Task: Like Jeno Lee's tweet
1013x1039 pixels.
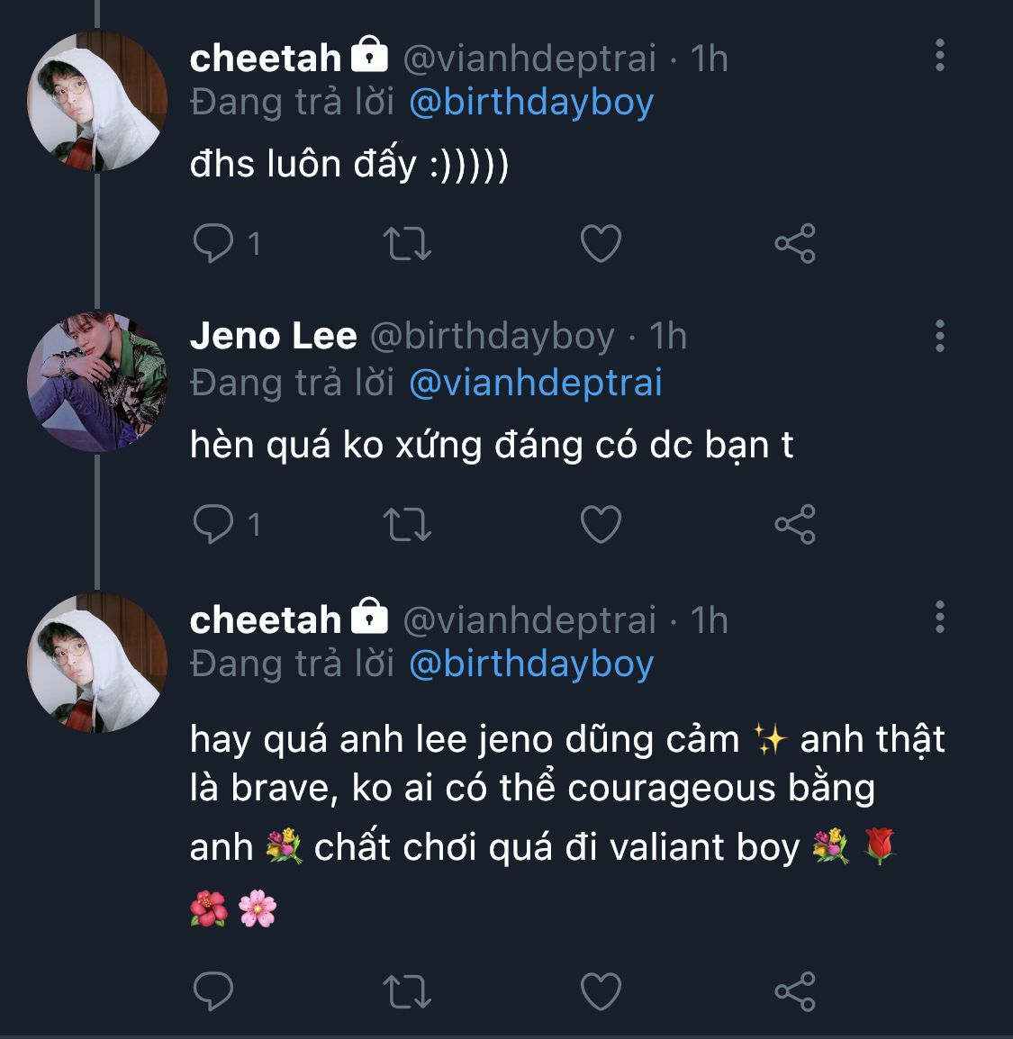Action: coord(601,524)
